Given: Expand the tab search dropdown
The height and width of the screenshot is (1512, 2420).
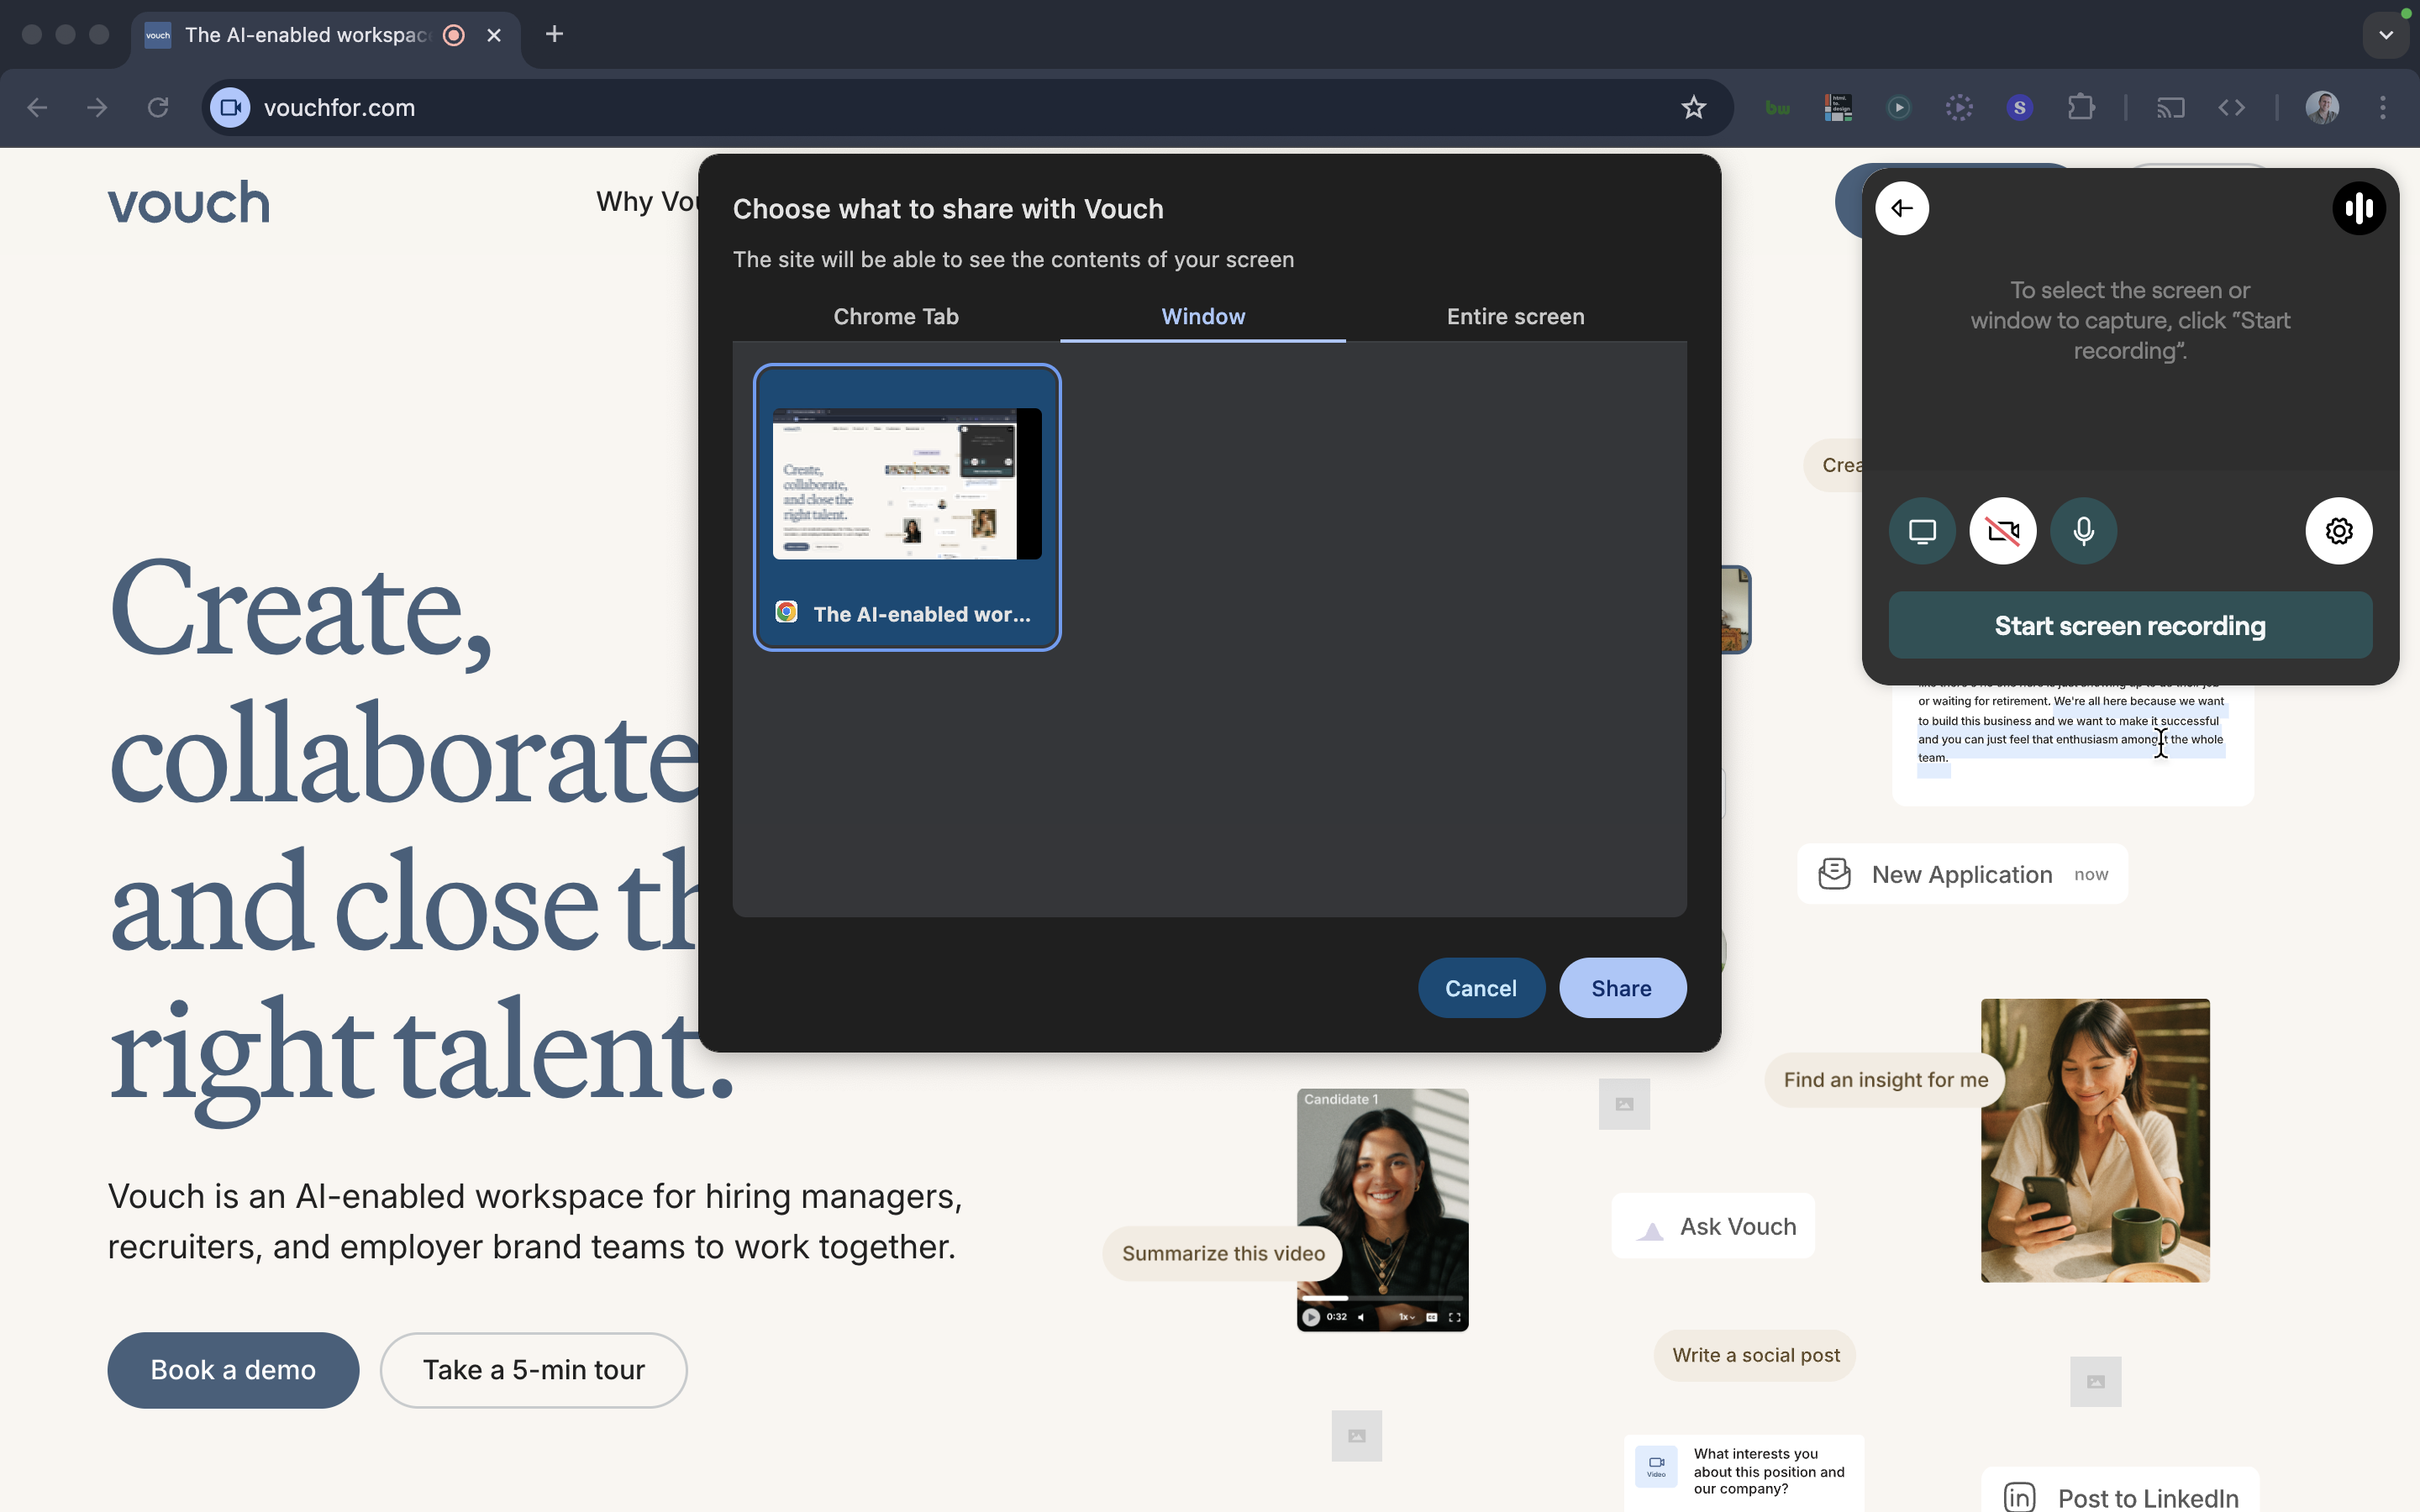Looking at the screenshot, I should click(2386, 35).
